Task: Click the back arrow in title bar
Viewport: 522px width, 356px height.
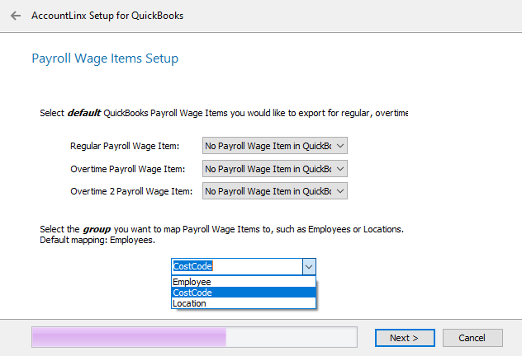Action: 16,16
